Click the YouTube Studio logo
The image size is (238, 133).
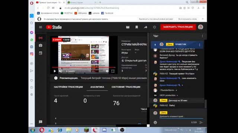pos(54,27)
